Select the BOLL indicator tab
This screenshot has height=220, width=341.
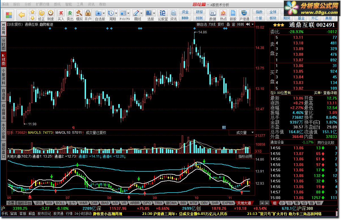(60, 203)
